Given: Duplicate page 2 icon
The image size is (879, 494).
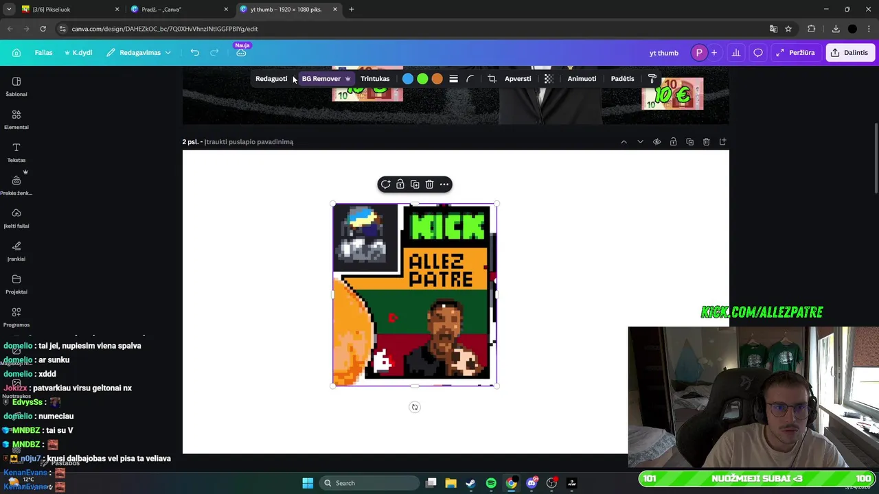Looking at the screenshot, I should (689, 142).
